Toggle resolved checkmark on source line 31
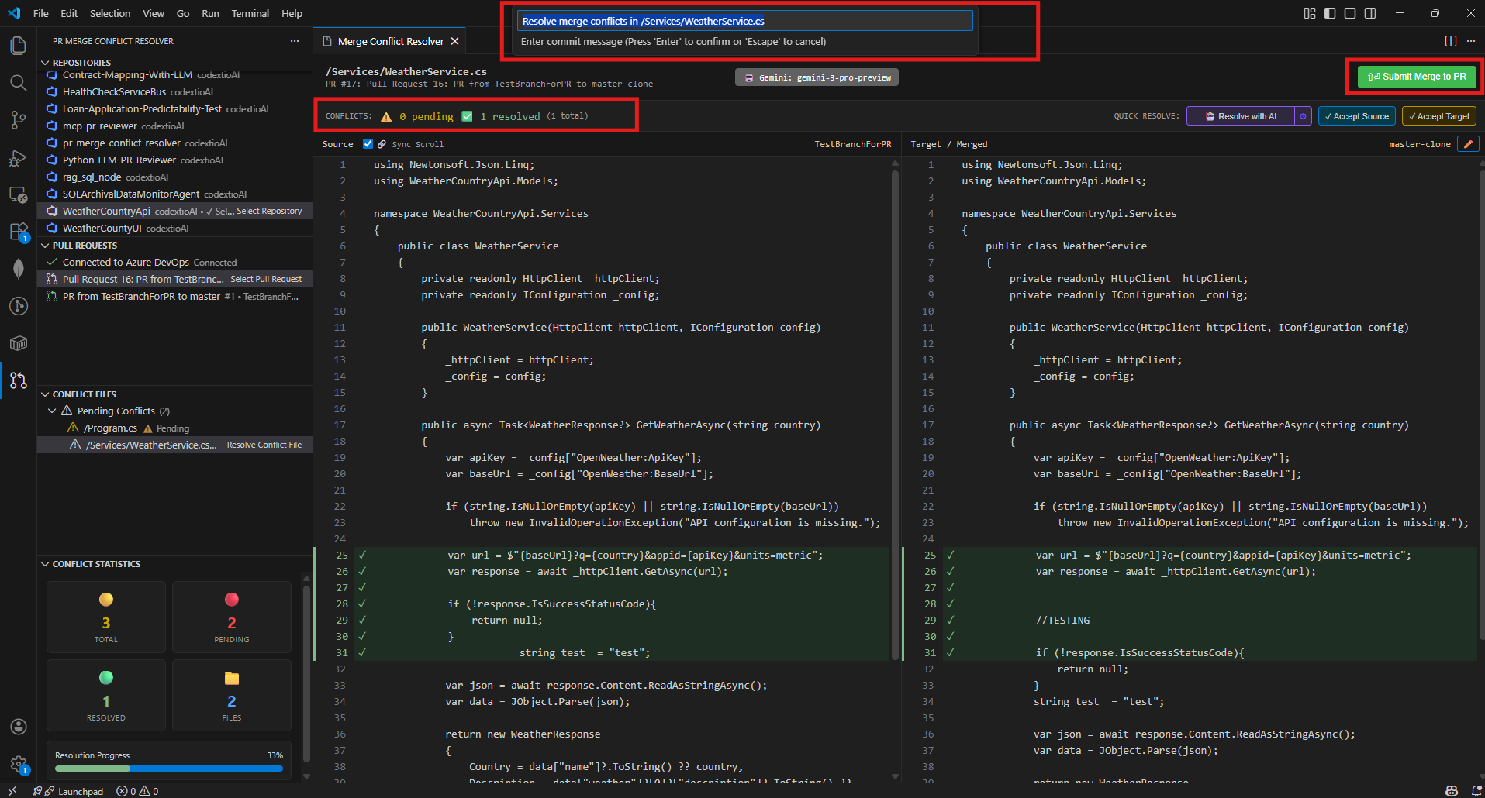 click(362, 652)
